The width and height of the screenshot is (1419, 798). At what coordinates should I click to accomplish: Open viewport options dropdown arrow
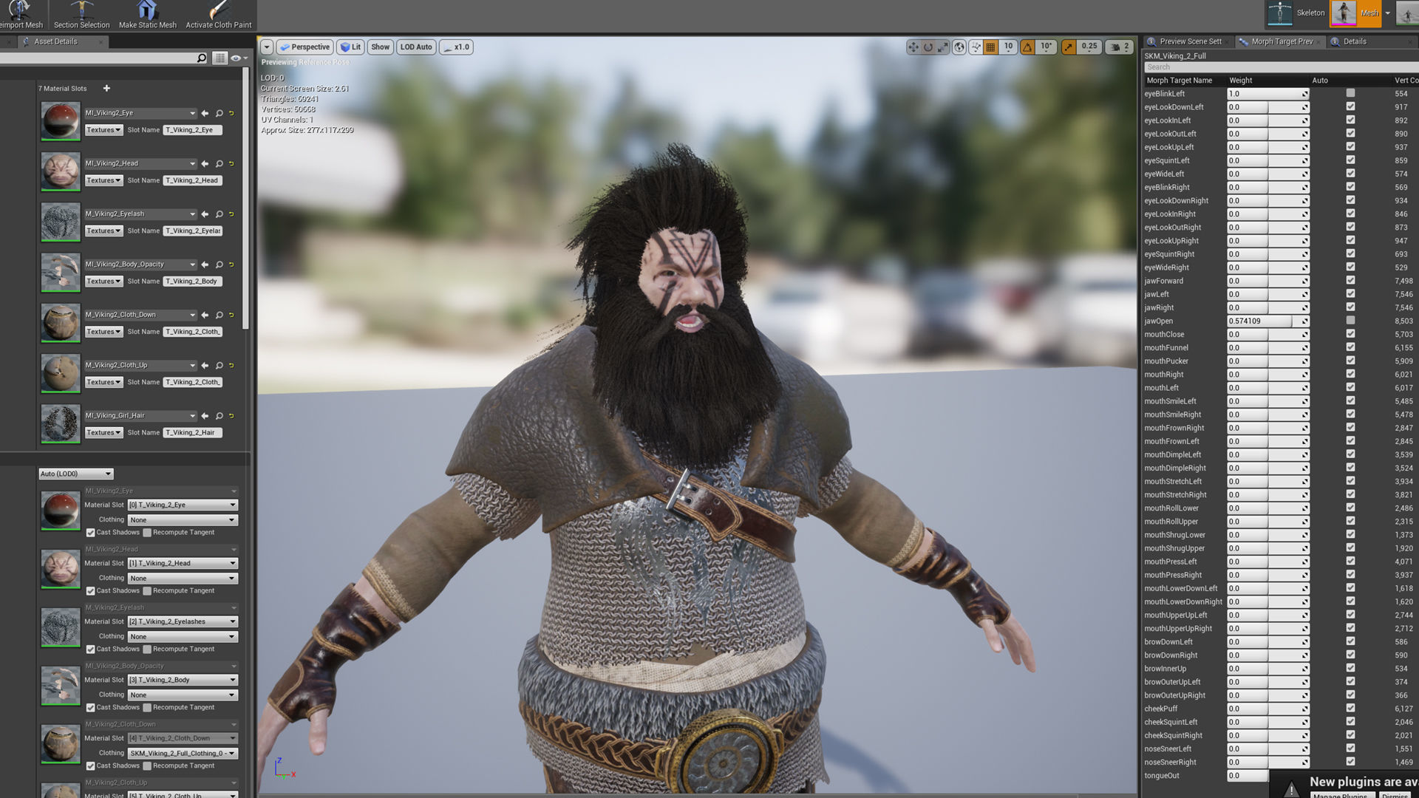click(x=267, y=47)
